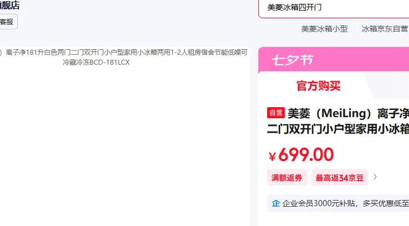Image resolution: width=409 pixels, height=226 pixels.
Task: Expand the arrow beside 最高返34京豆
Action: (x=375, y=177)
